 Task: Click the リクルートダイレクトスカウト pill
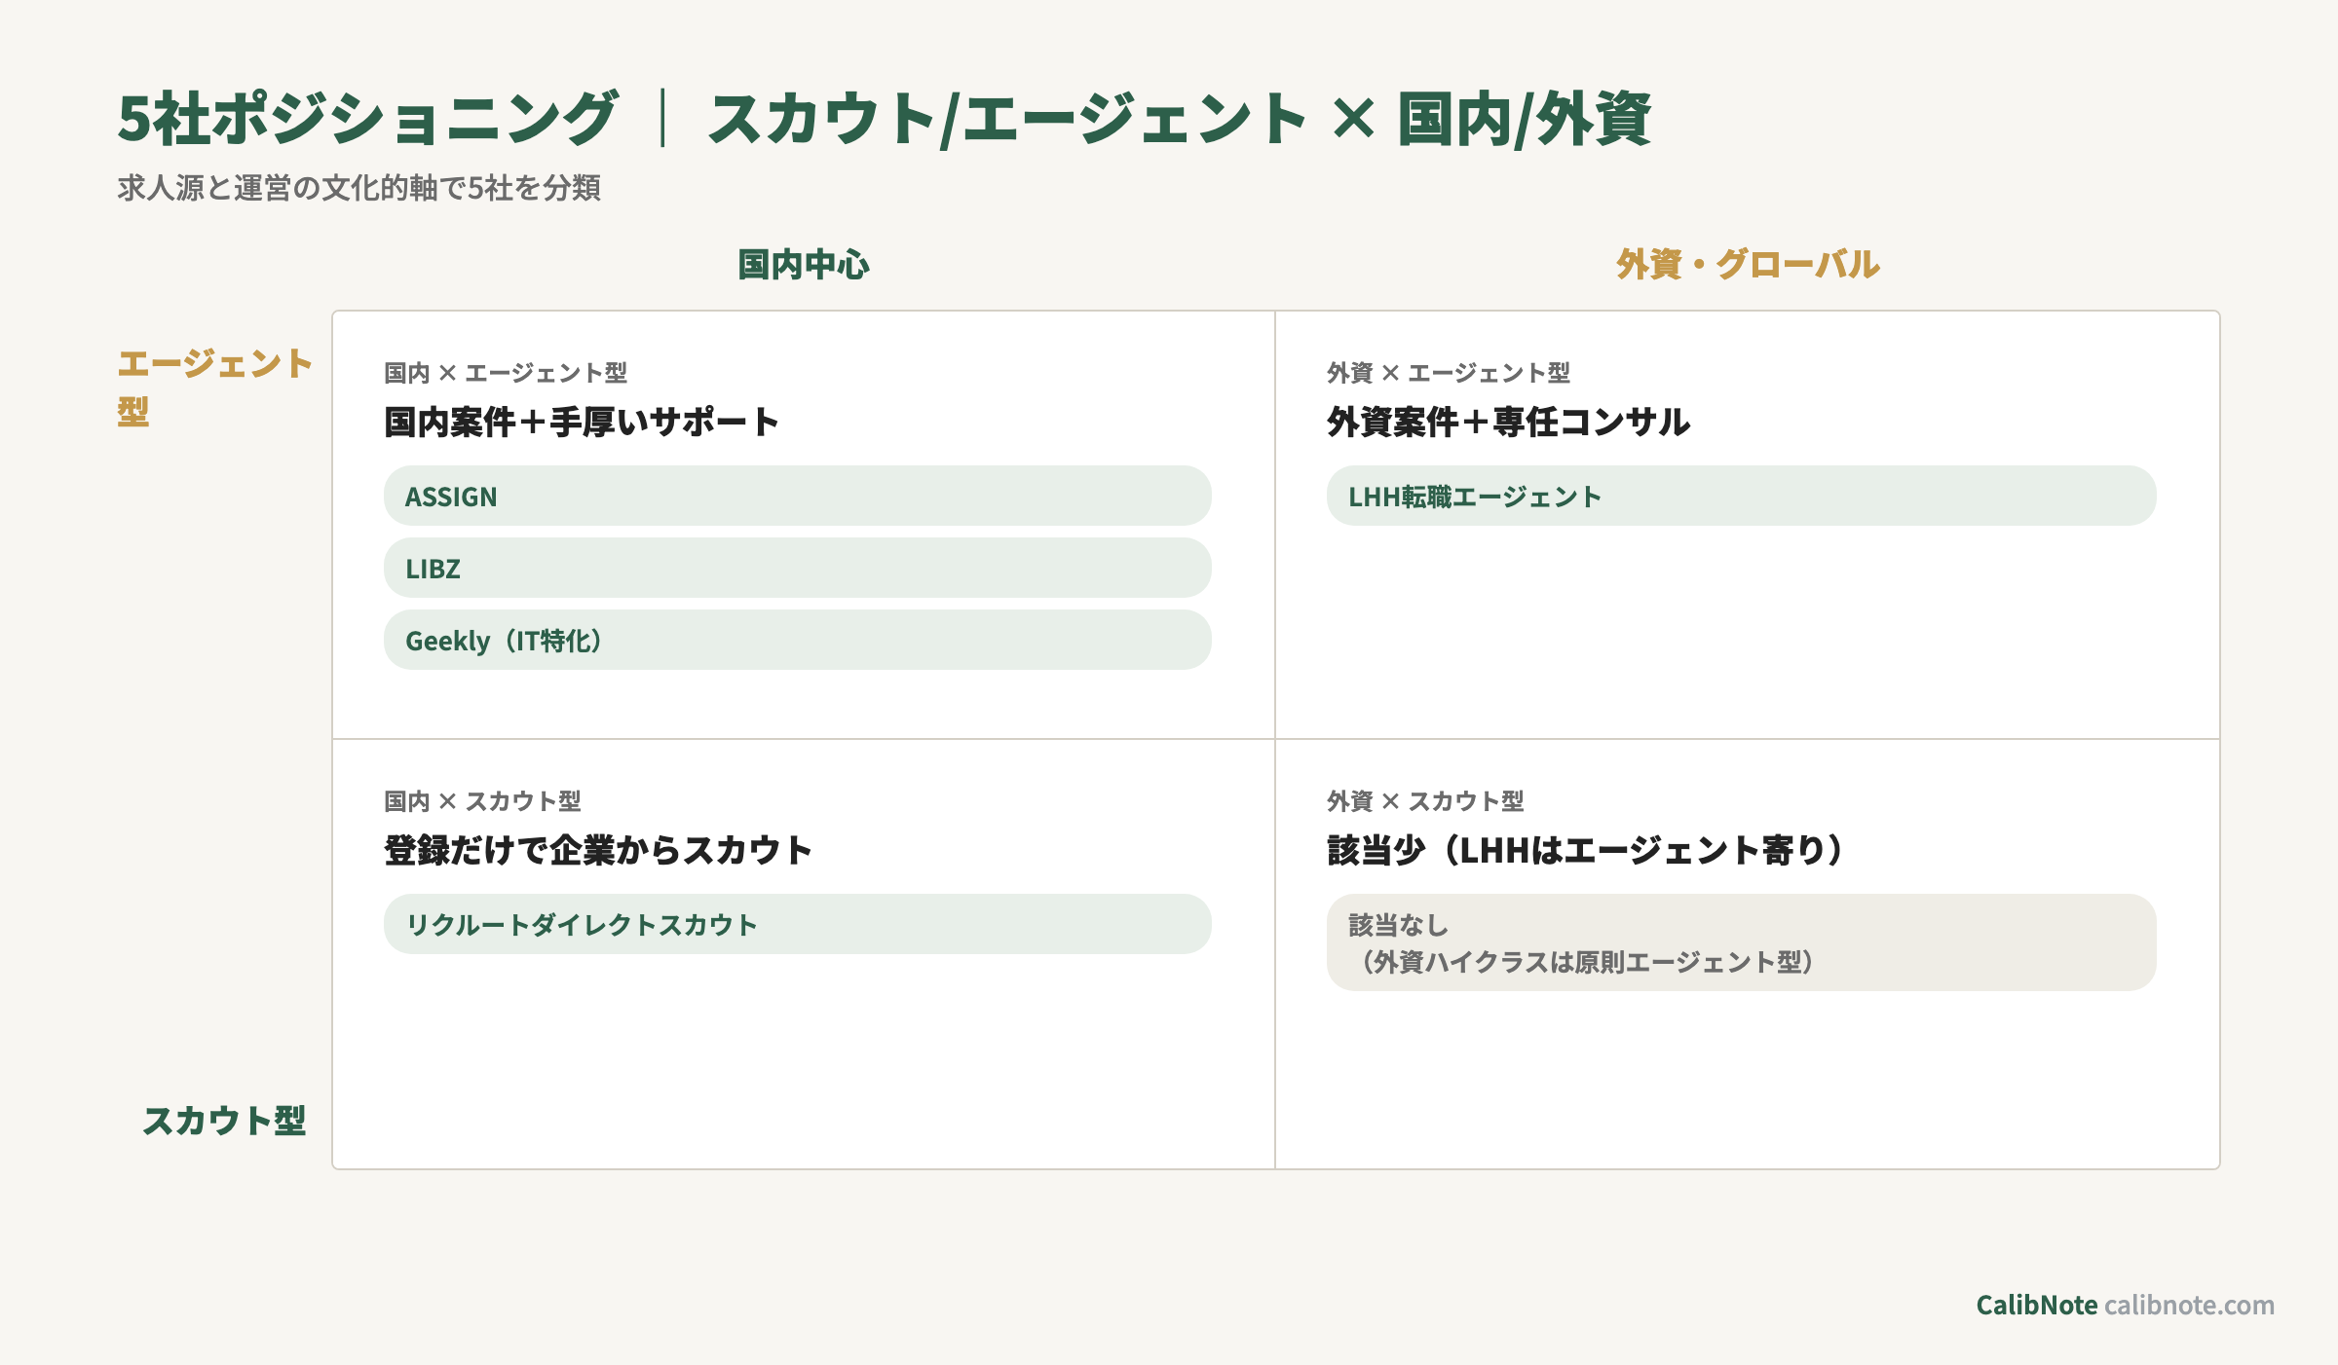pyautogui.click(x=797, y=924)
